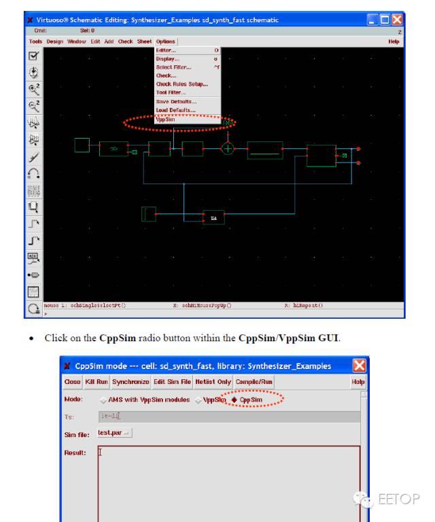Choose Display... from Options menu
Image resolution: width=435 pixels, height=522 pixels.
(188, 59)
